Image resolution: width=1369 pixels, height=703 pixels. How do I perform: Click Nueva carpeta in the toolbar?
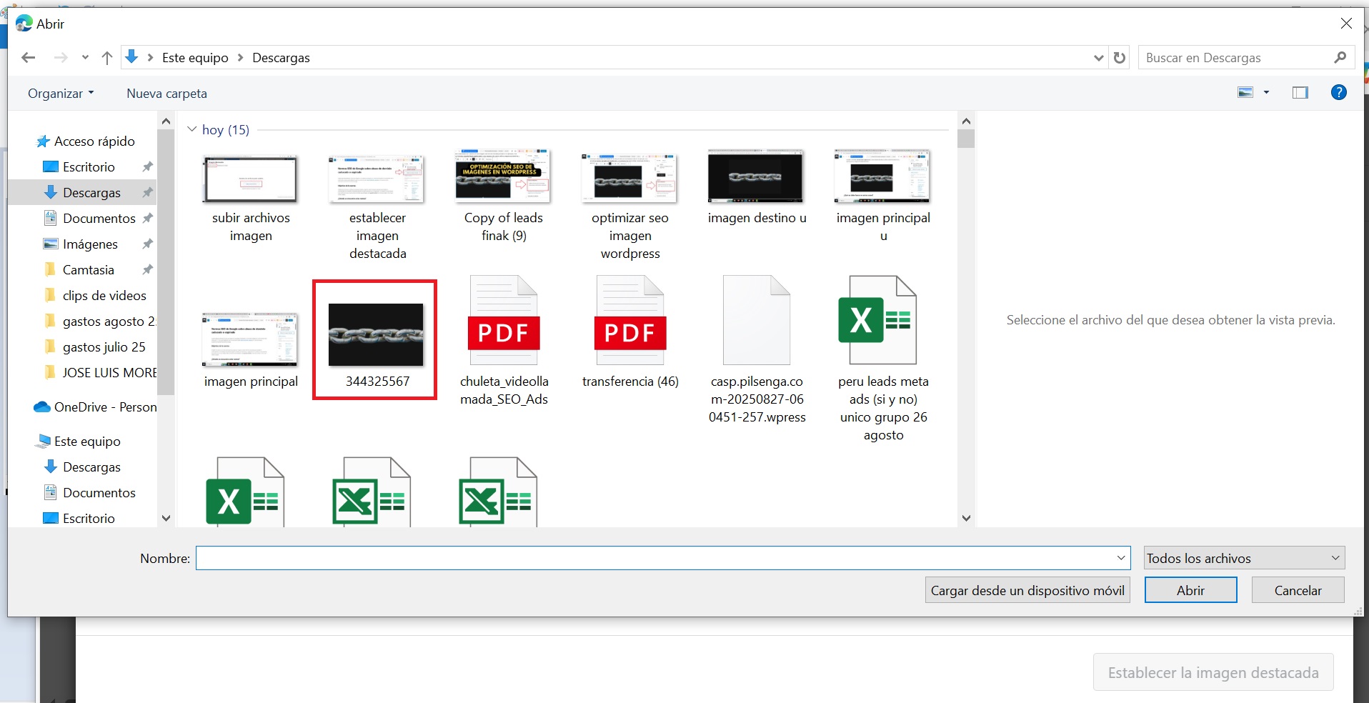tap(166, 94)
